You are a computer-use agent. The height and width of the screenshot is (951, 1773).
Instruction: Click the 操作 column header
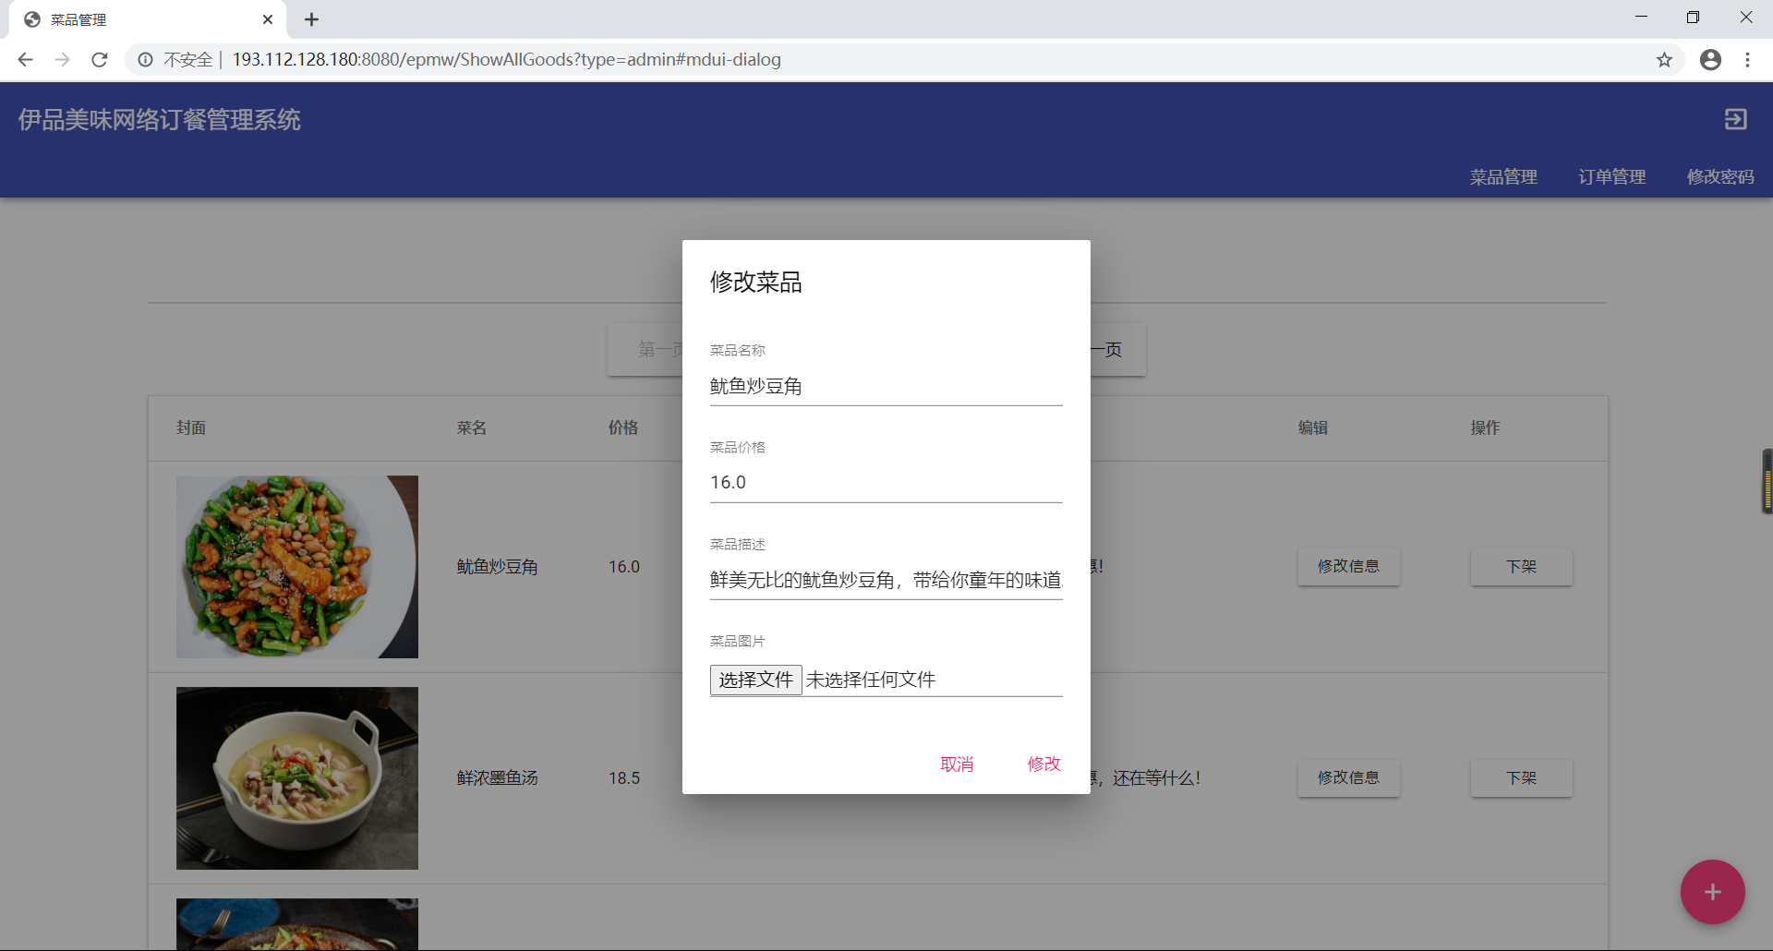(x=1486, y=427)
